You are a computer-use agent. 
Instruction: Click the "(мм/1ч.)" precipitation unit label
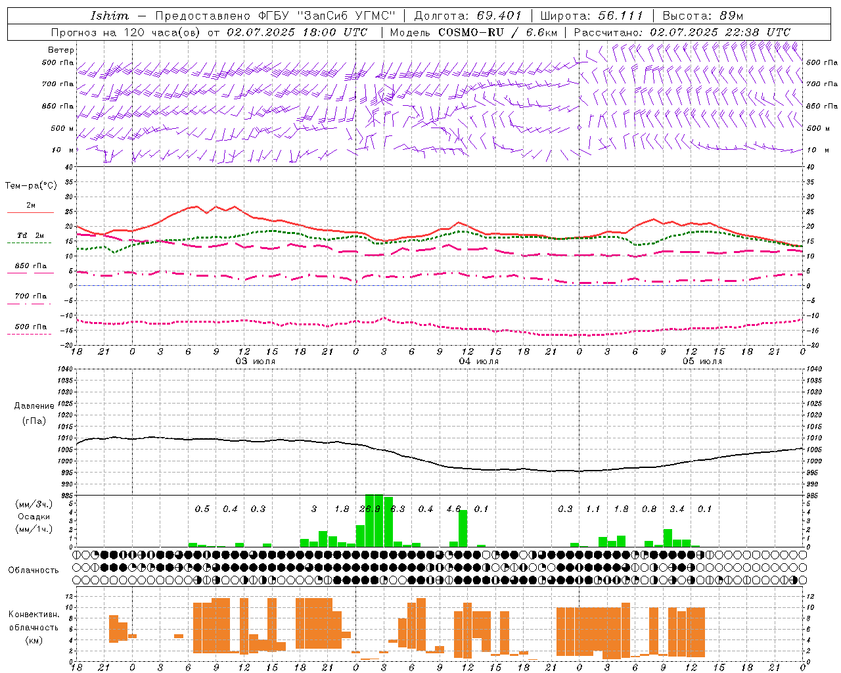34,529
